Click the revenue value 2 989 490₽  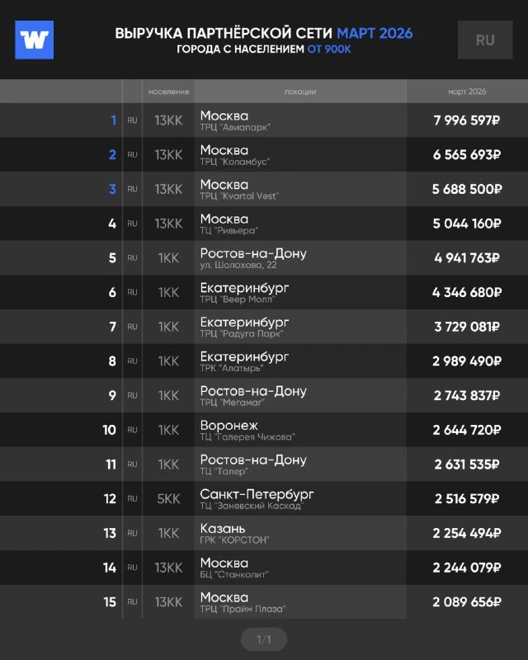(x=467, y=361)
